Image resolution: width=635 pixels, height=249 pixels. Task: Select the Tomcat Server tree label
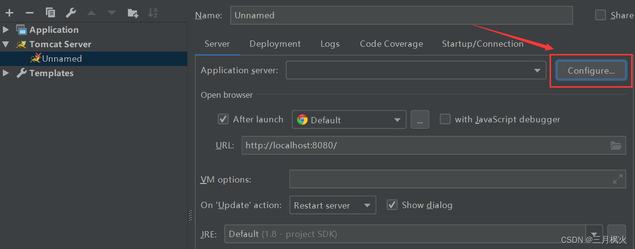click(60, 44)
